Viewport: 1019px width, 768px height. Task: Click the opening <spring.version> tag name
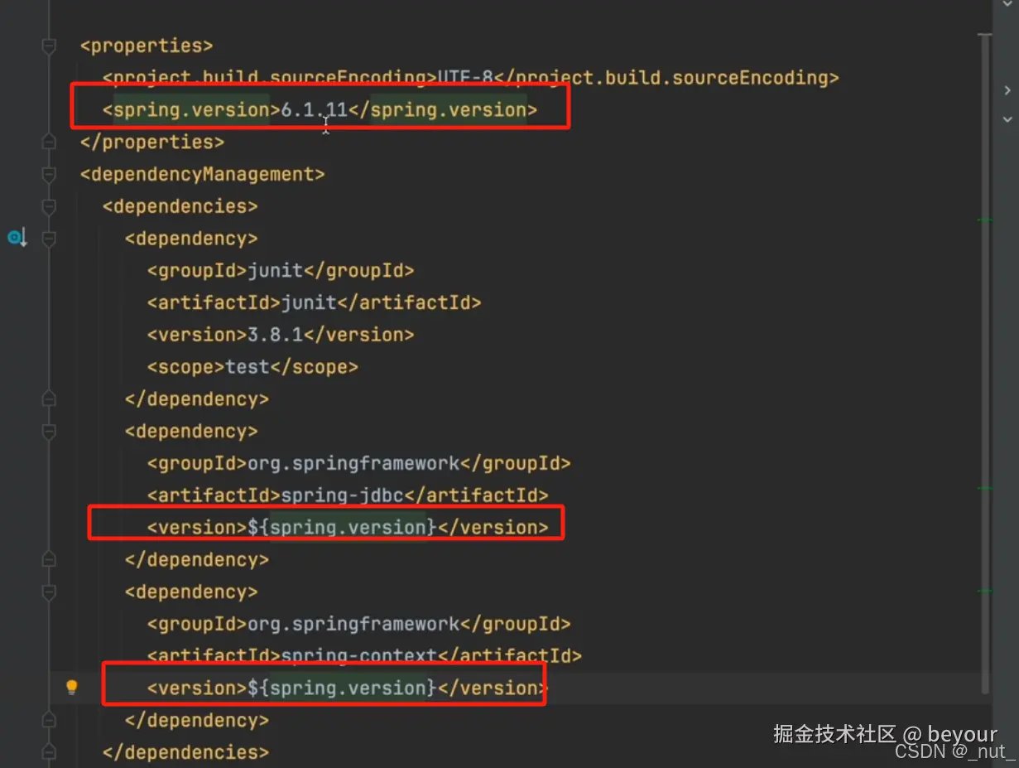pos(191,109)
